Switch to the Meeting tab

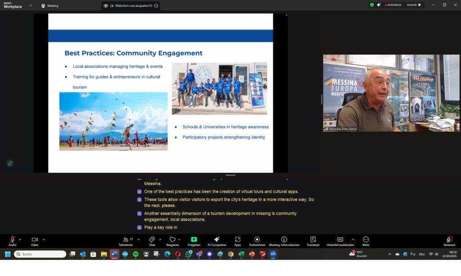(x=50, y=6)
